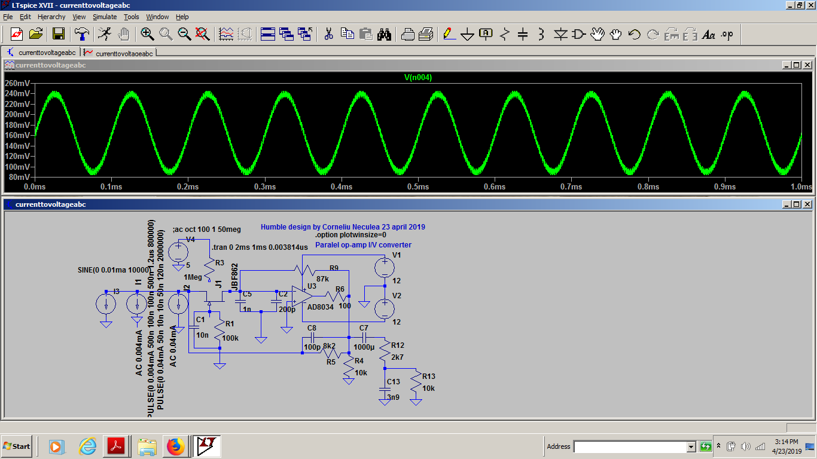Run the simulation with the running man
Viewport: 817px width, 459px height.
(105, 34)
